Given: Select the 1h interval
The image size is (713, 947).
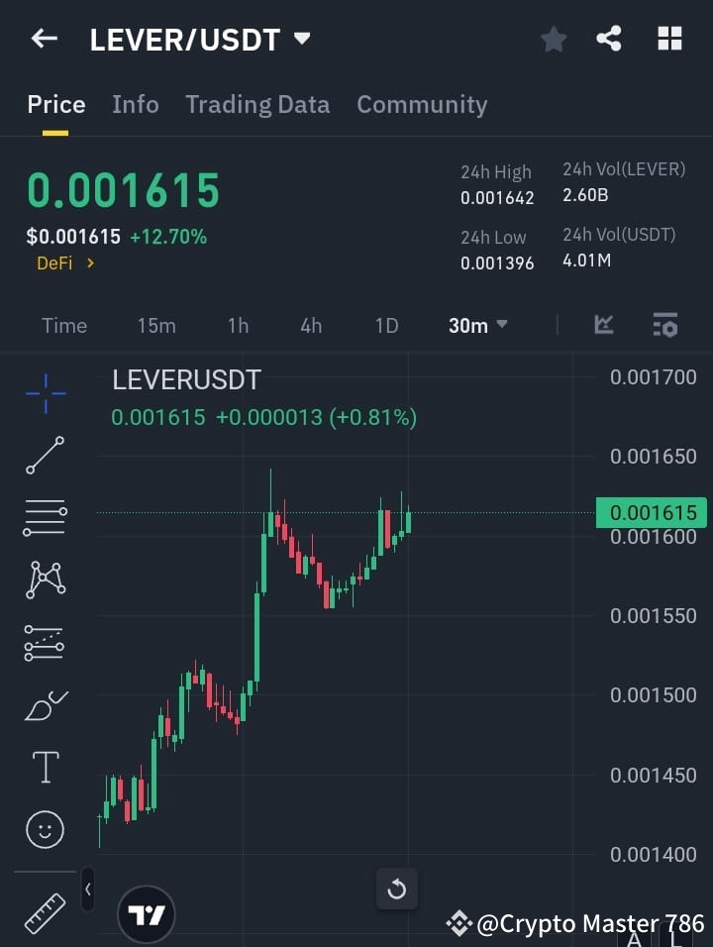Looking at the screenshot, I should tap(238, 326).
